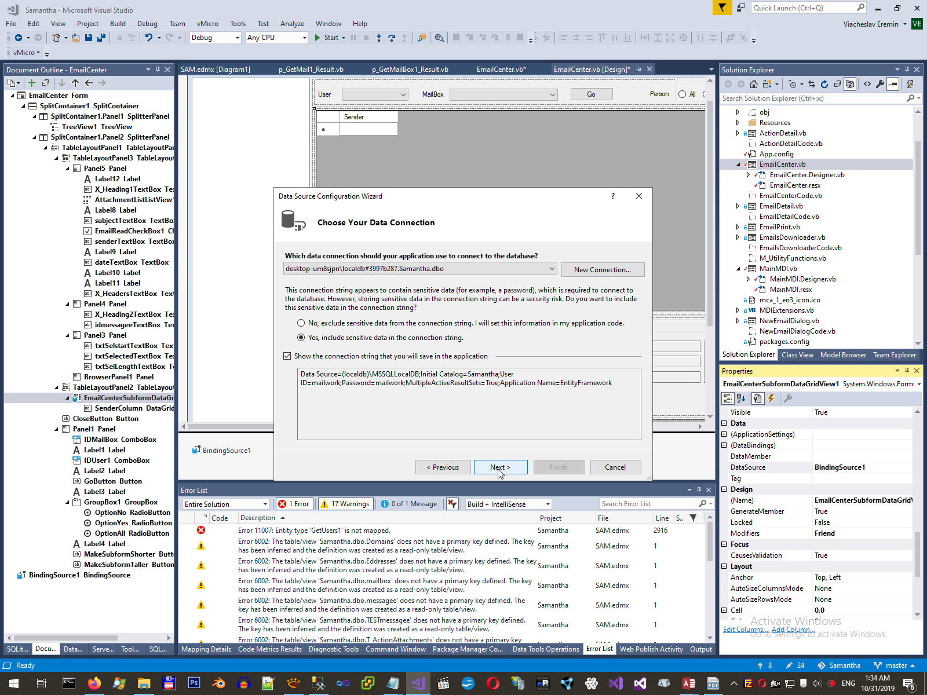Click the yellow notifications flag icon
This screenshot has height=695, width=927.
[x=721, y=8]
